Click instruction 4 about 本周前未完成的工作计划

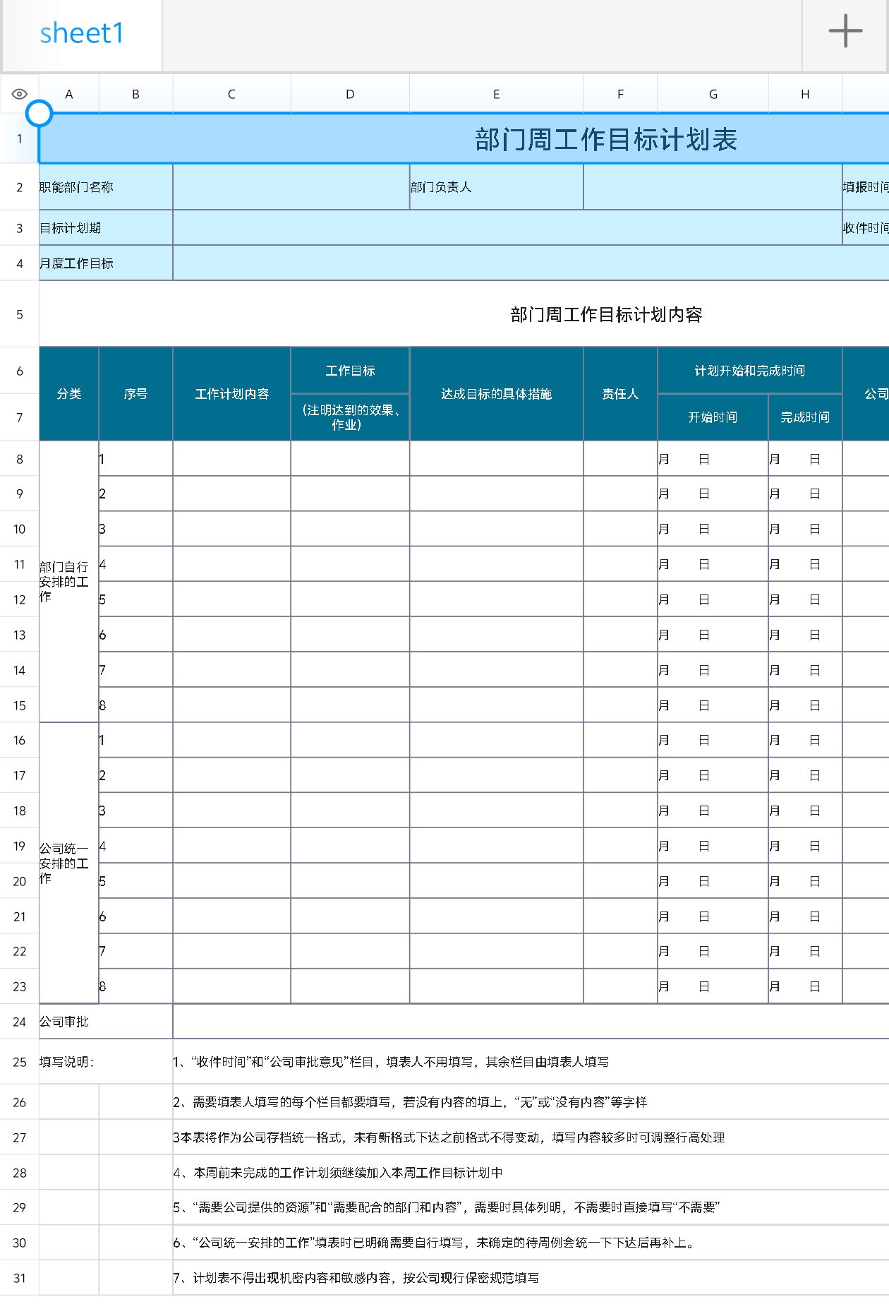(x=338, y=1173)
